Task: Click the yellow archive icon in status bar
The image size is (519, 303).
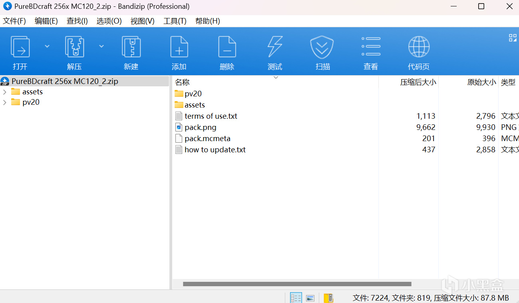Action: tap(328, 298)
